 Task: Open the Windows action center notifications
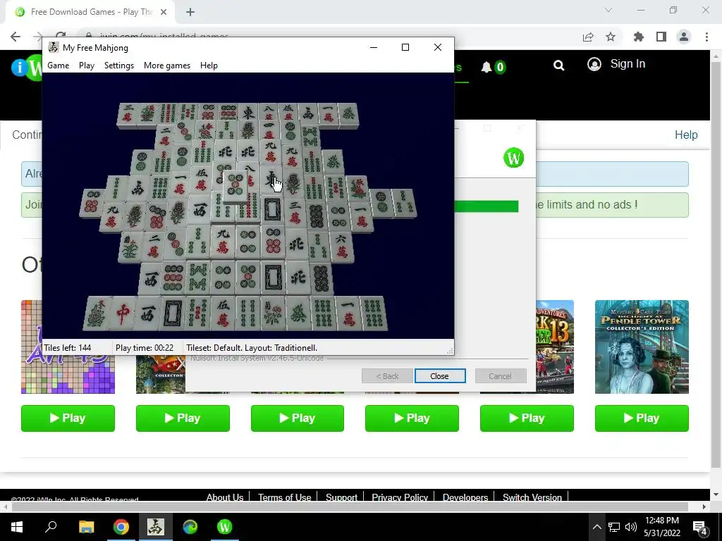(x=700, y=527)
